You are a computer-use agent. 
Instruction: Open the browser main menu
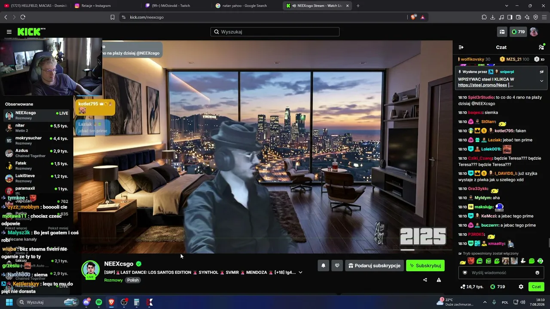[x=544, y=17]
